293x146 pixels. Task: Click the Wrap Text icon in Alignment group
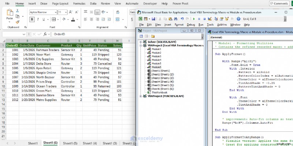(x=118, y=12)
